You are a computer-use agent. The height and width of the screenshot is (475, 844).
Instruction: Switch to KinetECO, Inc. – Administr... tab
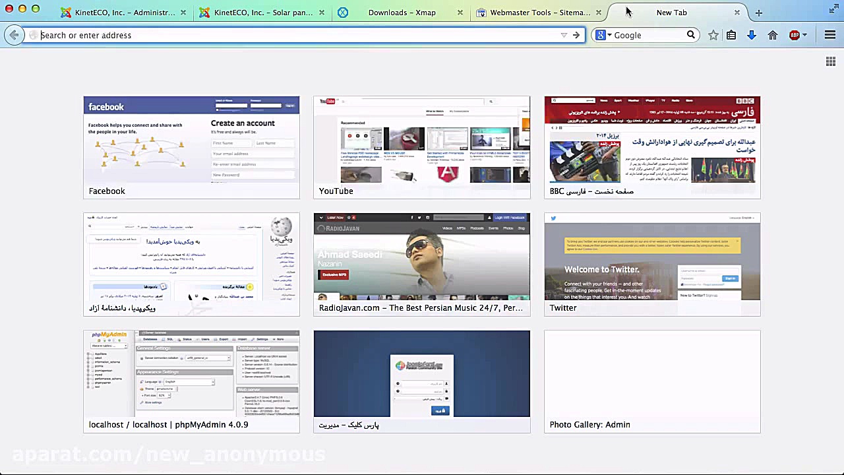[x=125, y=13]
